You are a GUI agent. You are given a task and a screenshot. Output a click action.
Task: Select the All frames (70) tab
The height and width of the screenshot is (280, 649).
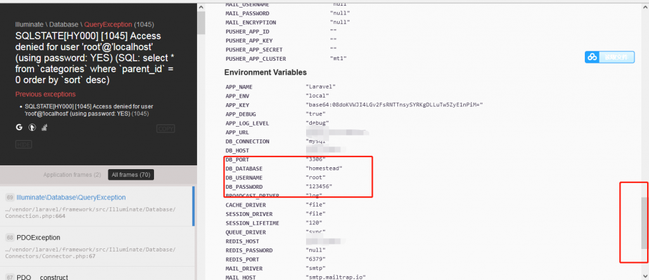[131, 175]
